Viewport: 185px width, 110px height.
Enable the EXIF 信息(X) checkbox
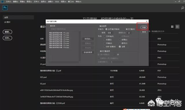pos(104,47)
